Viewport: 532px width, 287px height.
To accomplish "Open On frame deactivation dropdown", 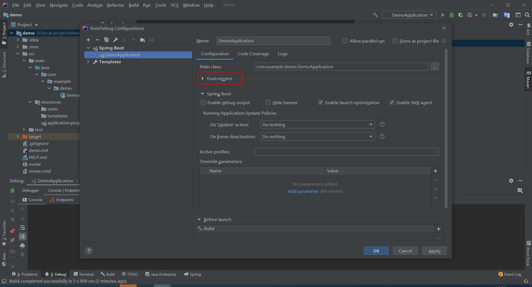I will pyautogui.click(x=317, y=136).
